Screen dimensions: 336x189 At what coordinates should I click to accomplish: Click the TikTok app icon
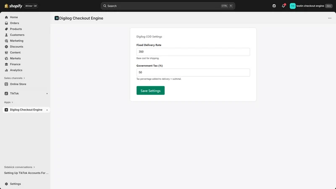click(x=6, y=93)
